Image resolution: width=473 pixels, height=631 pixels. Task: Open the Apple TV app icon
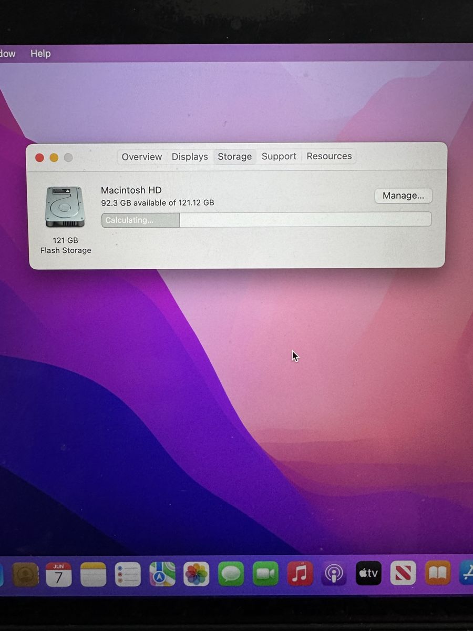point(369,573)
